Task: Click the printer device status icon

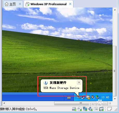Action: [x=96, y=109]
